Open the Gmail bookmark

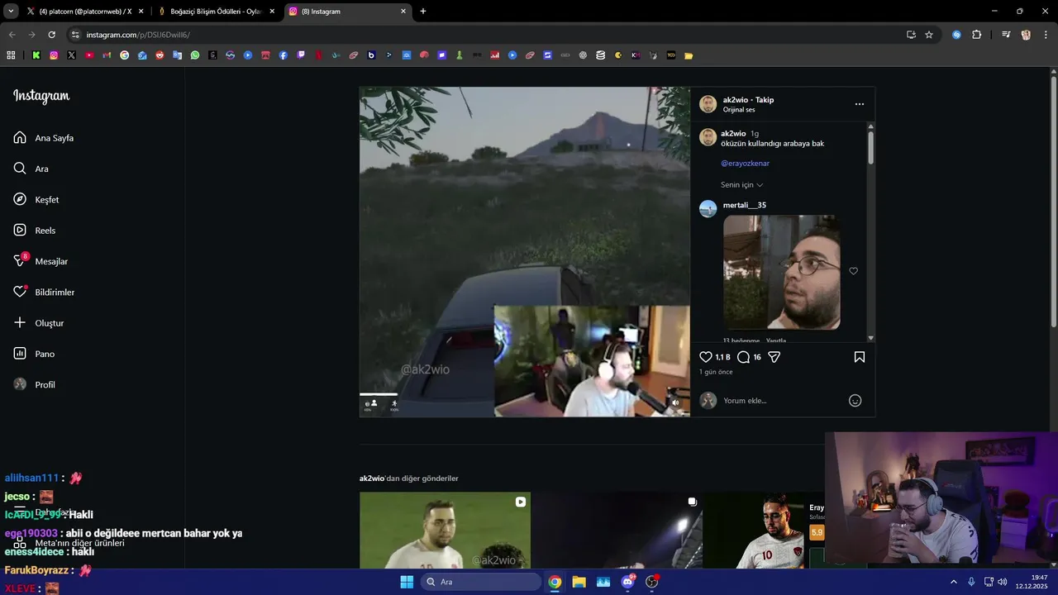coord(107,55)
